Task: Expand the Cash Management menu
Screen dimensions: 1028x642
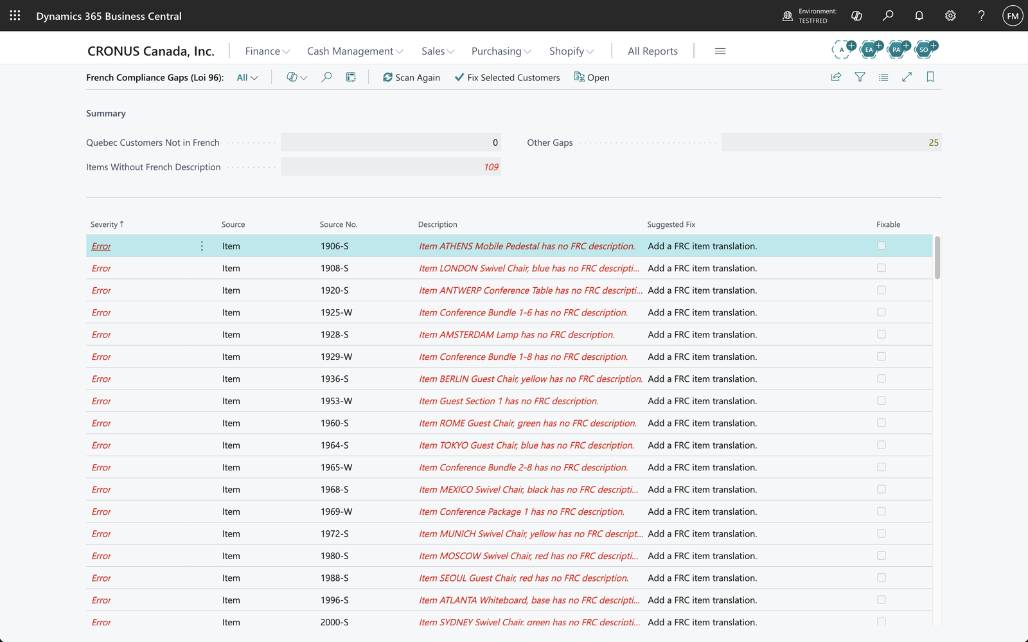Action: 355,51
